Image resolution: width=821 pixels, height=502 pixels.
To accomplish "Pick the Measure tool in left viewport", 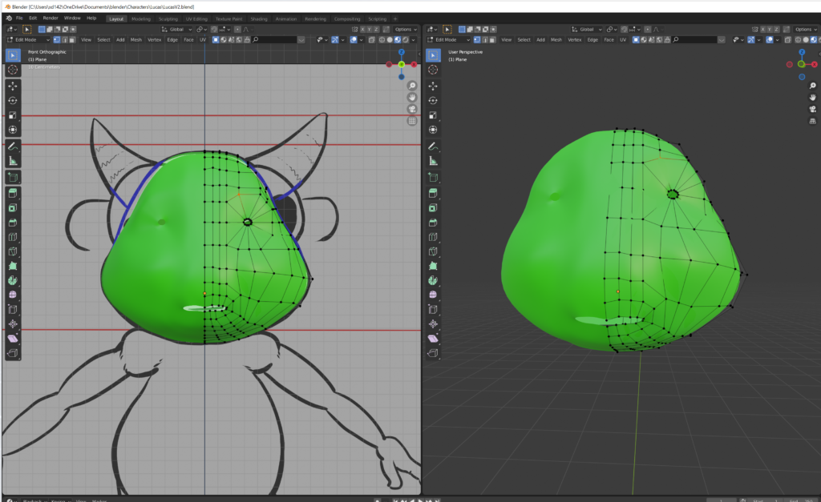I will tap(13, 161).
